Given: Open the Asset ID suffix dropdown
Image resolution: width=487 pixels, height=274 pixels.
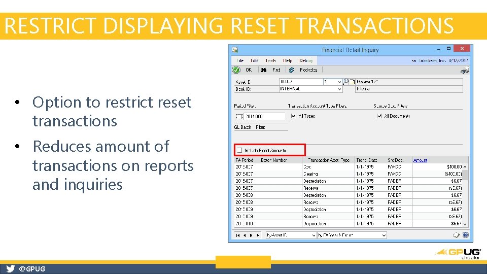Looking at the screenshot, I should coord(339,82).
